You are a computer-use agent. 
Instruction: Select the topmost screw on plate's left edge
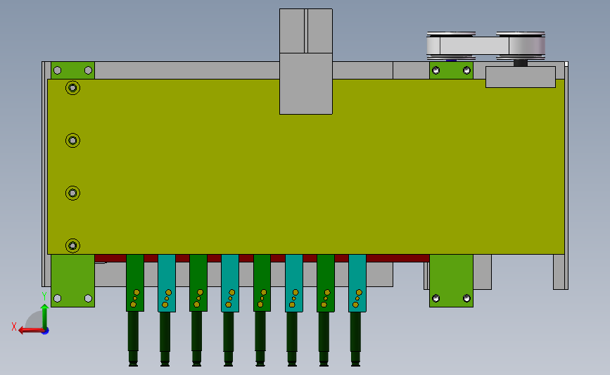point(72,88)
